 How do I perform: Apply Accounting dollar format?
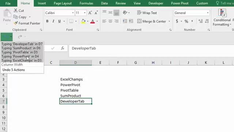177,21
